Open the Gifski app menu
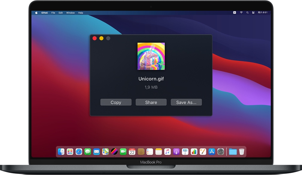This screenshot has height=175, width=302. 45,13
